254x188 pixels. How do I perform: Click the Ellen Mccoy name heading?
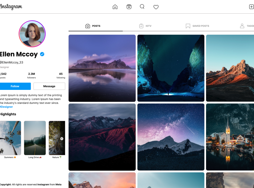pyautogui.click(x=19, y=54)
